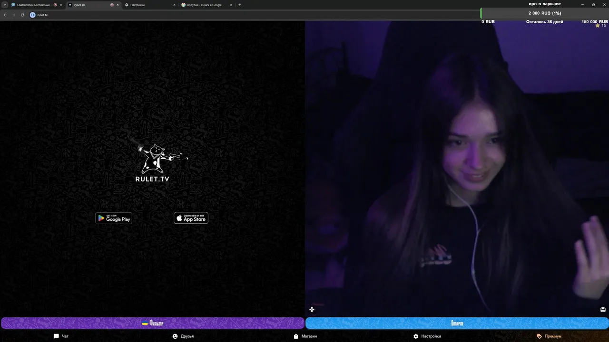
Task: Close the порубия Google search tab
Action: [x=231, y=5]
